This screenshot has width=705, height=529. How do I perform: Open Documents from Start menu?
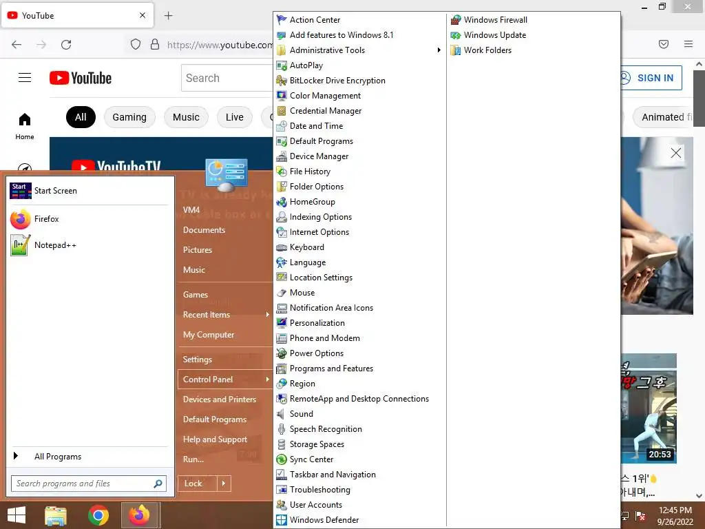[x=204, y=230]
